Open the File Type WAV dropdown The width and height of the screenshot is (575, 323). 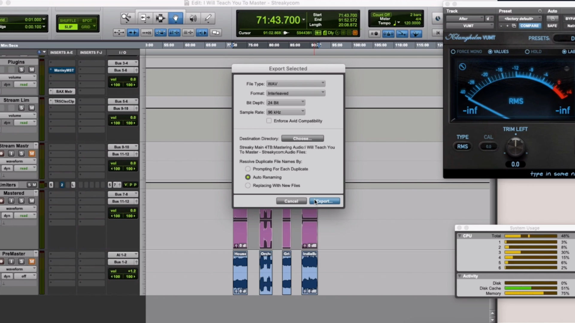click(x=296, y=84)
